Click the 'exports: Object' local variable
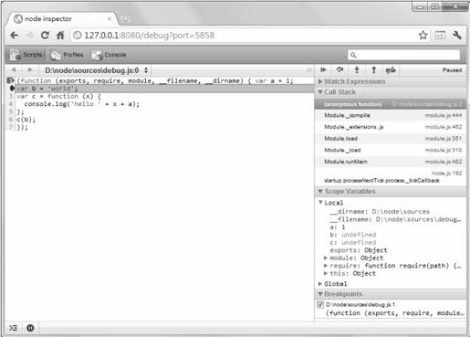The width and height of the screenshot is (470, 337). [359, 250]
